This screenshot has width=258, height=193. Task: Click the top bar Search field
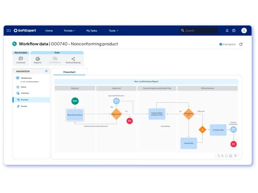click(199, 30)
